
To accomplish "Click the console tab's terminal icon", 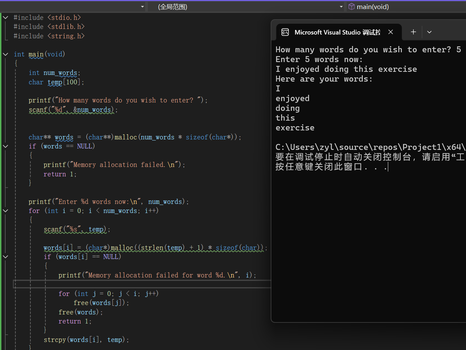I will coord(285,32).
